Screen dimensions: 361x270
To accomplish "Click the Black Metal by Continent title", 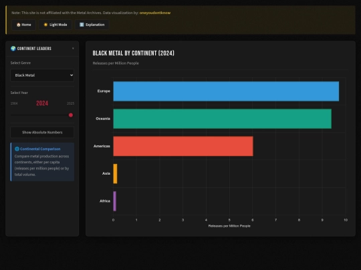I will click(x=134, y=53).
